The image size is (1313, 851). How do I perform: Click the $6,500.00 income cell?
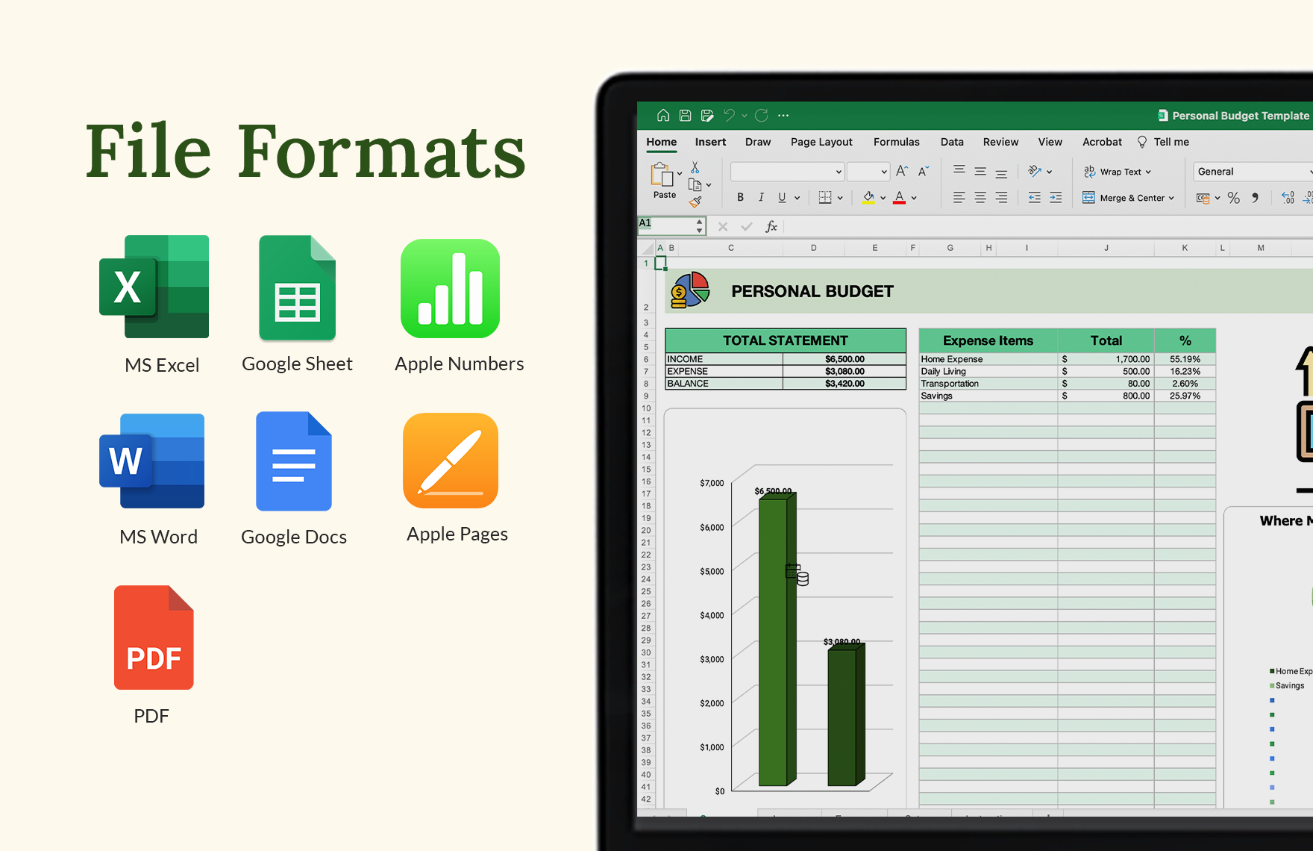coord(844,359)
